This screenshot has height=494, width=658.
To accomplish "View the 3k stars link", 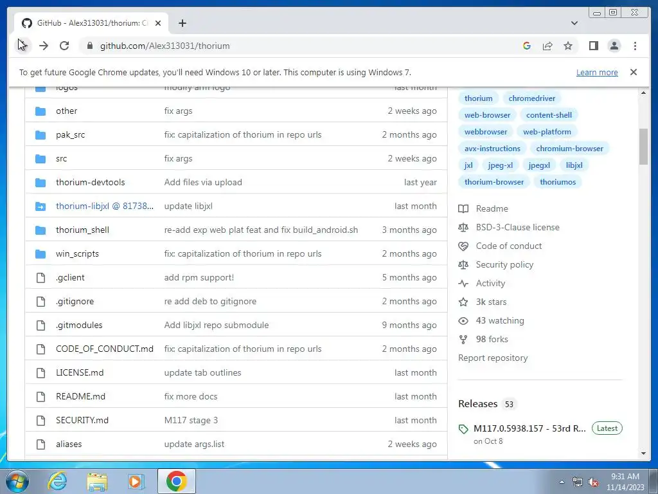I will 483,302.
